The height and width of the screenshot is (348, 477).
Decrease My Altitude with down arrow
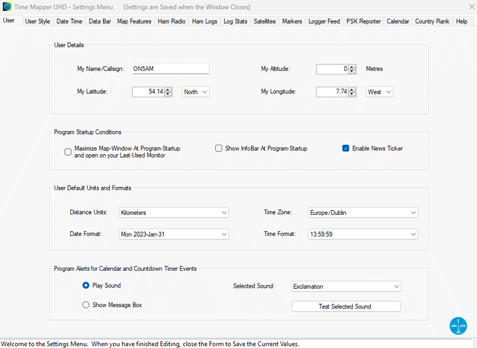point(352,72)
